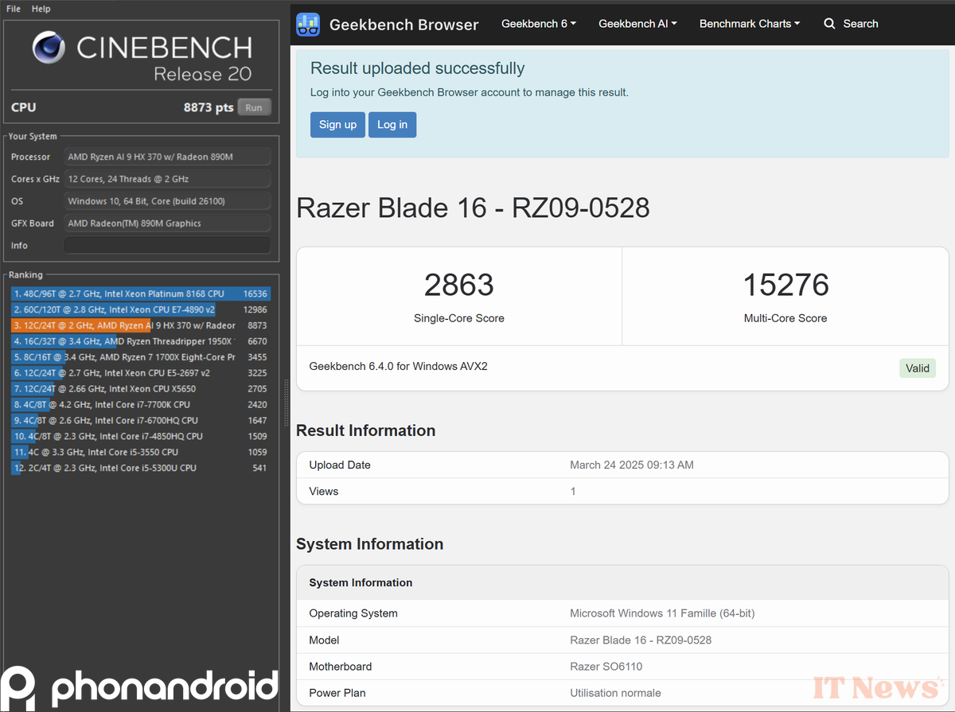Click the Log in button

(x=392, y=124)
